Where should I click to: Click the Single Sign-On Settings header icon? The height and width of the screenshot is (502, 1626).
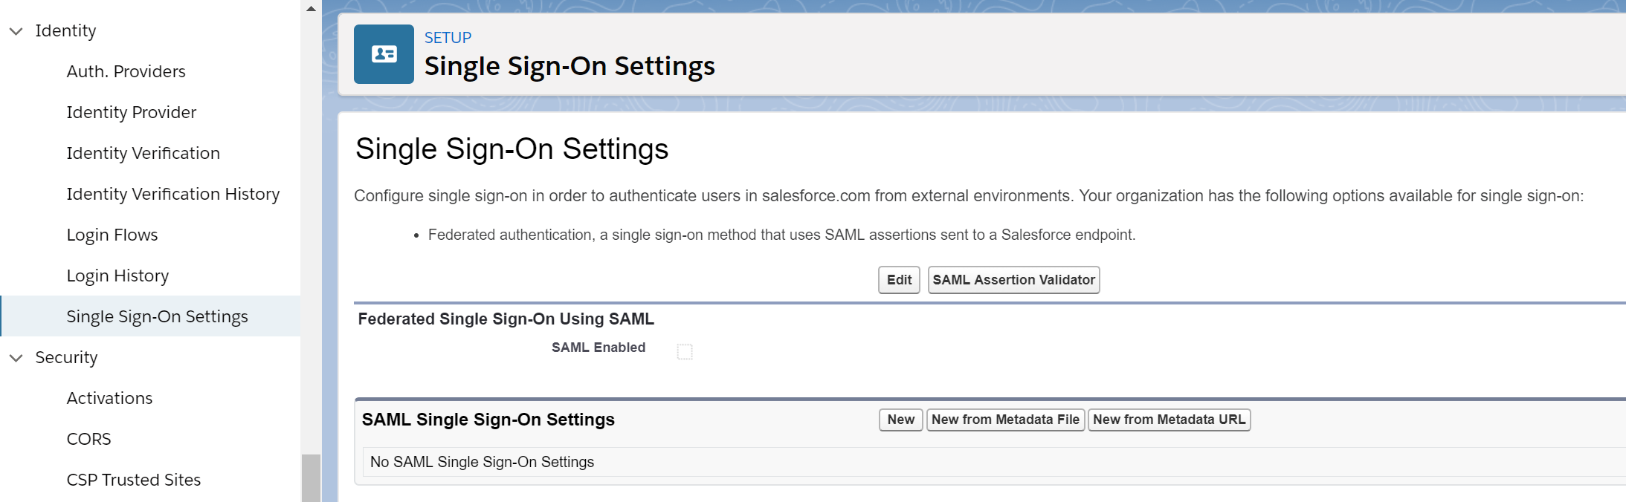click(x=384, y=54)
